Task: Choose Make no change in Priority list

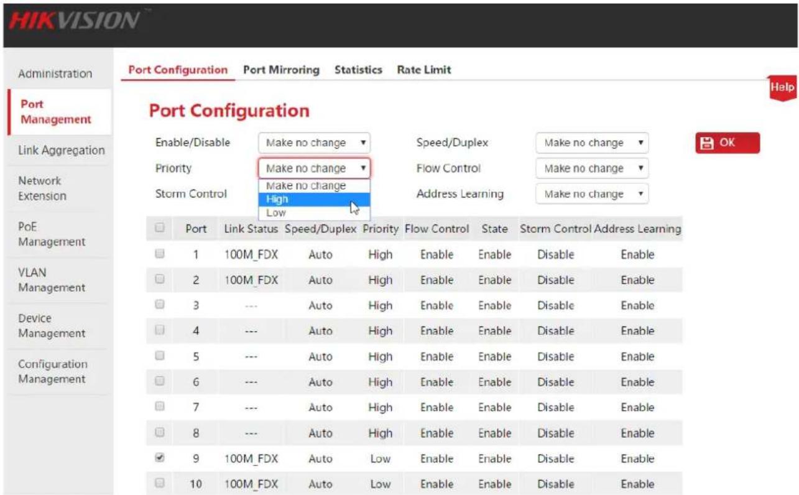Action: click(x=314, y=186)
